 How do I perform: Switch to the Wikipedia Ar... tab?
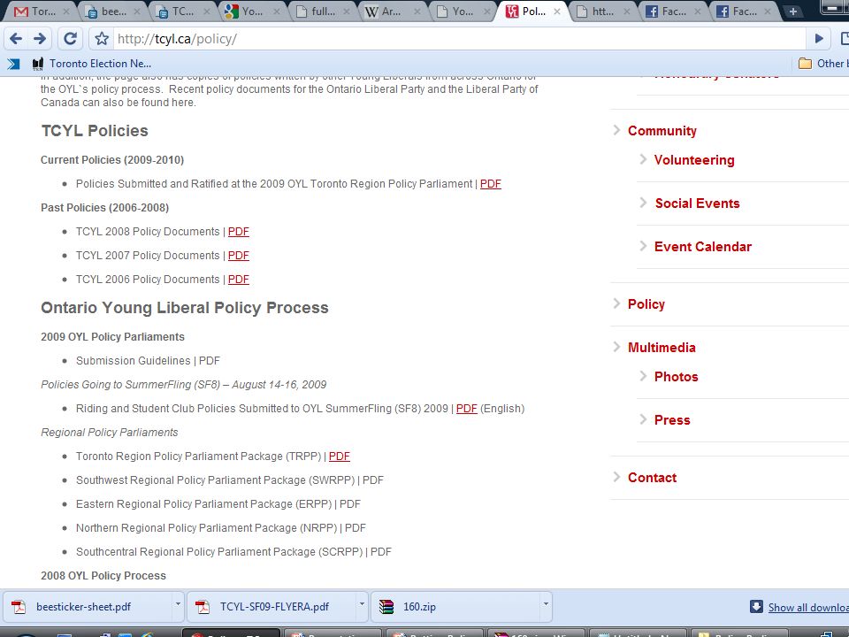[x=385, y=12]
